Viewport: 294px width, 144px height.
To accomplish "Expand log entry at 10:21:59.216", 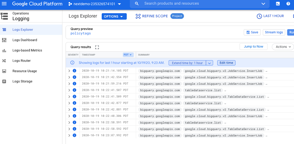I will [69, 84].
